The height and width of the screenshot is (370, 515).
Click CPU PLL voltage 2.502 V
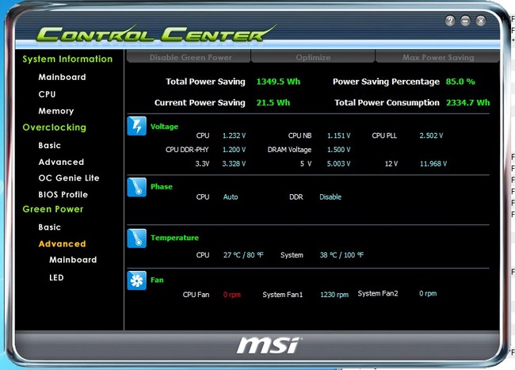(x=431, y=135)
